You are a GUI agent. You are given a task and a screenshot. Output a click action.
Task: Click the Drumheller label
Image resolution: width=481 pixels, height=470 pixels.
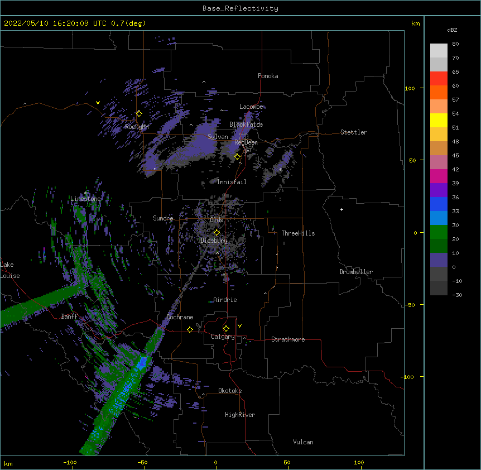(x=356, y=272)
